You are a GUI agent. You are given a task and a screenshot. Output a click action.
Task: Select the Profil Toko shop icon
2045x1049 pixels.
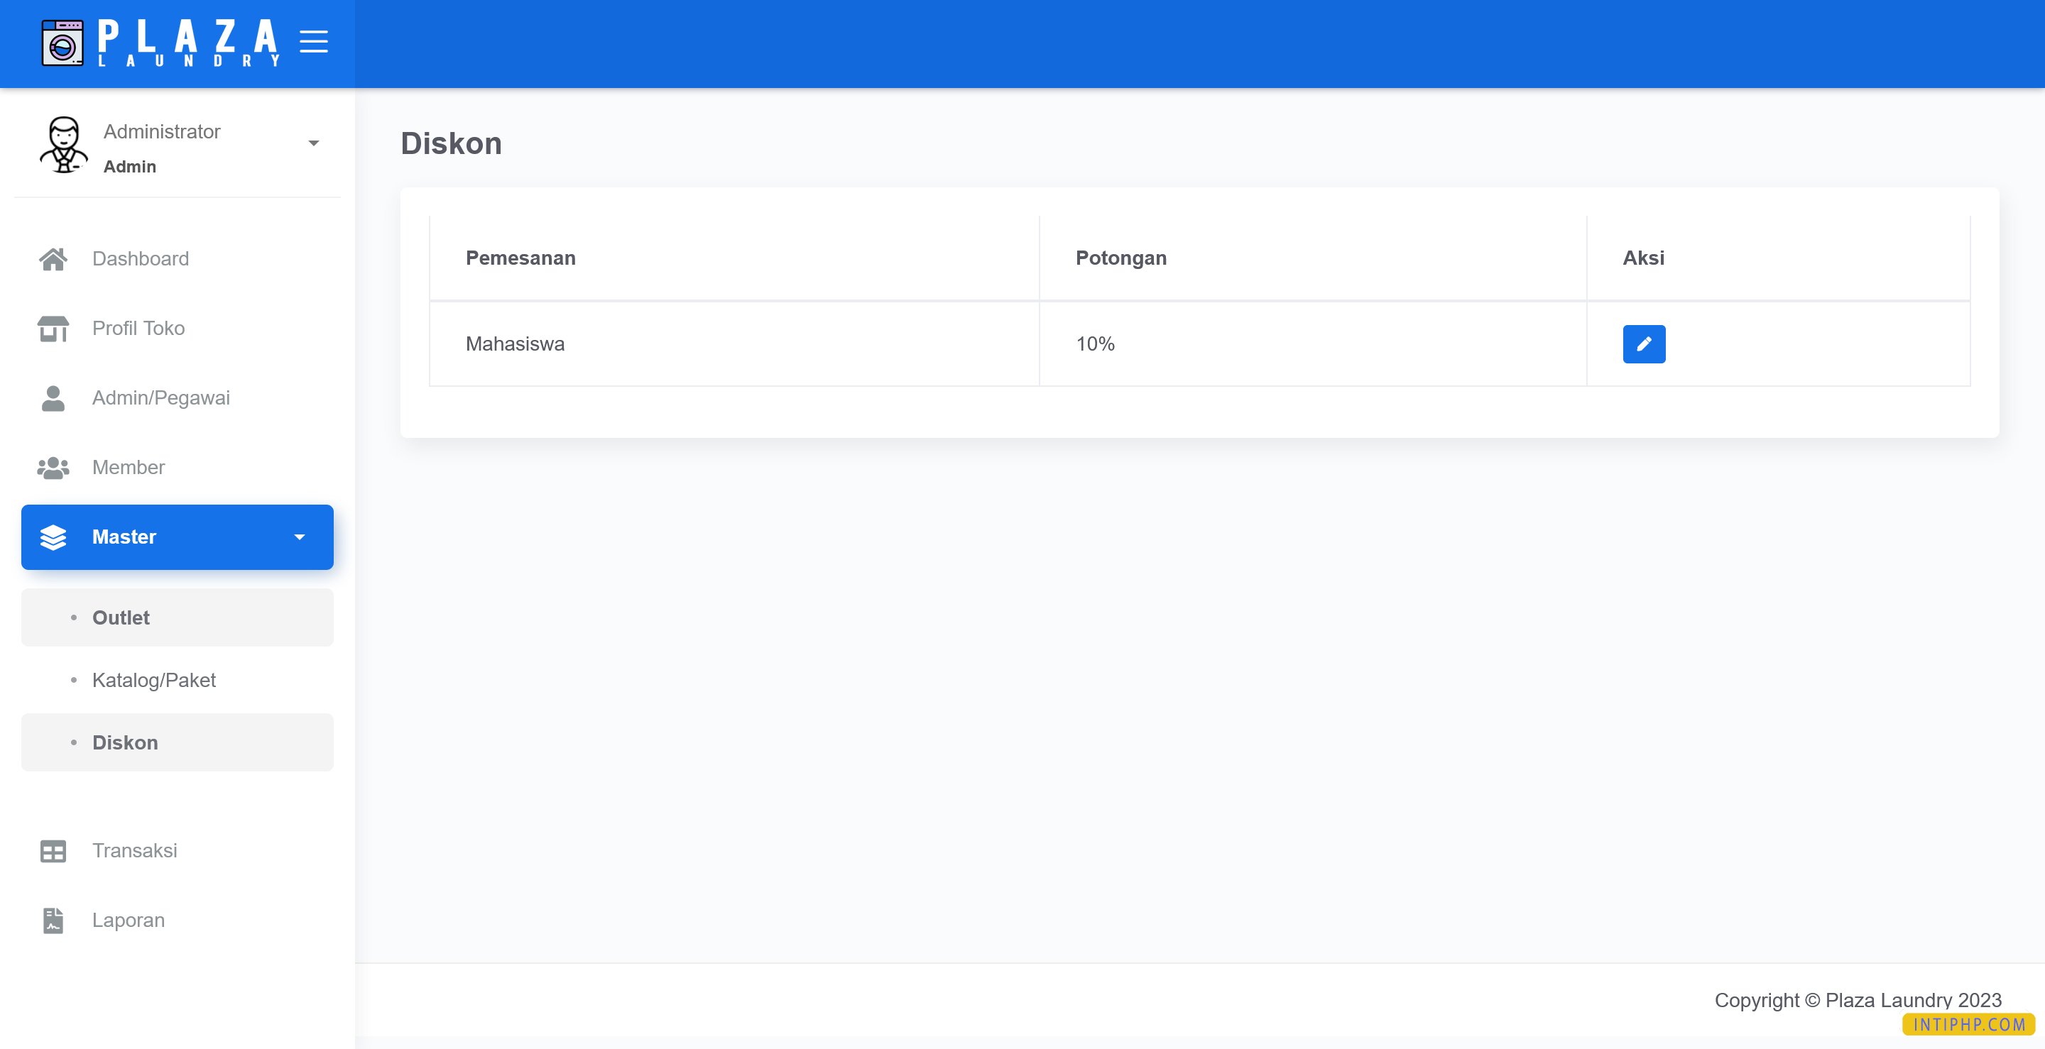tap(53, 328)
